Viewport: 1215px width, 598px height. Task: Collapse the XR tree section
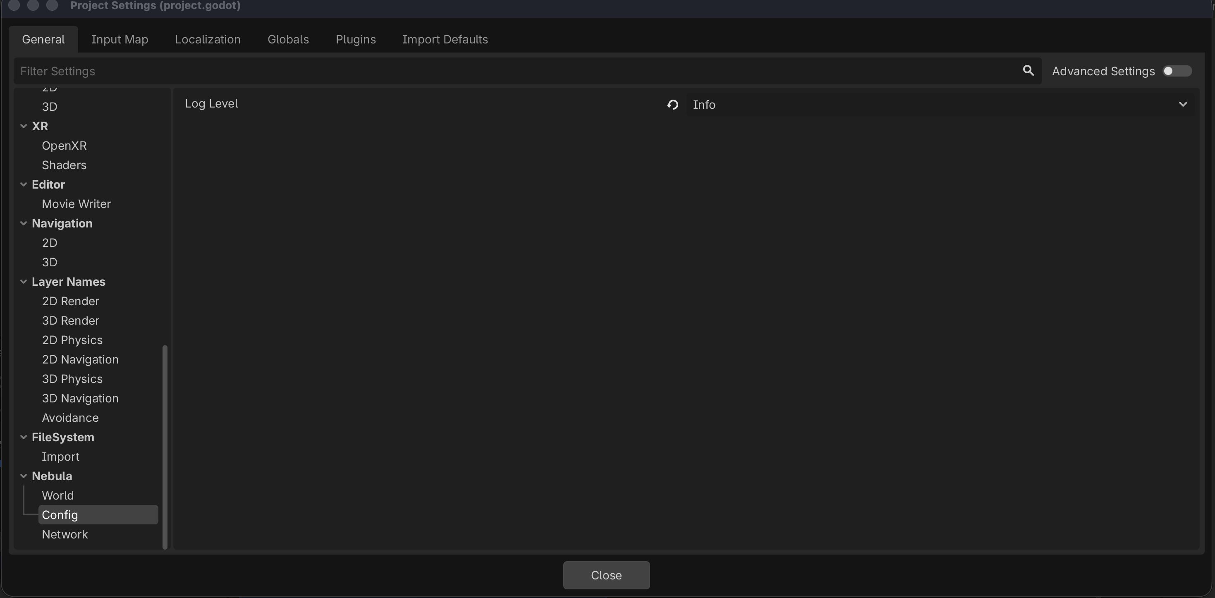[x=24, y=127]
